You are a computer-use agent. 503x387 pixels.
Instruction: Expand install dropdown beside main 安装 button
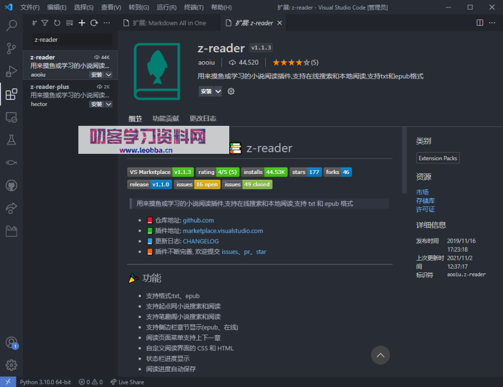click(x=218, y=91)
